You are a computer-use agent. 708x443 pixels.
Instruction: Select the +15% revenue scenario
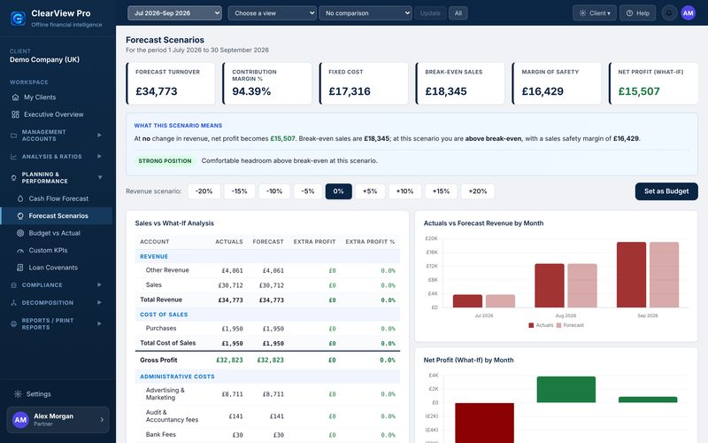point(441,191)
